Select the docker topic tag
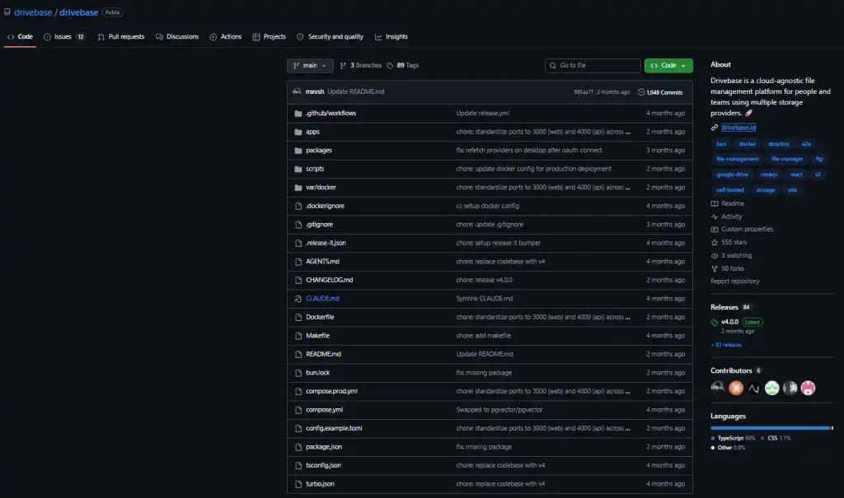844x498 pixels. coord(747,144)
